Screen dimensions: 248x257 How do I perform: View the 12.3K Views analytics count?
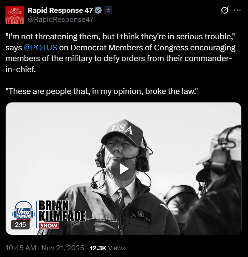pyautogui.click(x=107, y=248)
